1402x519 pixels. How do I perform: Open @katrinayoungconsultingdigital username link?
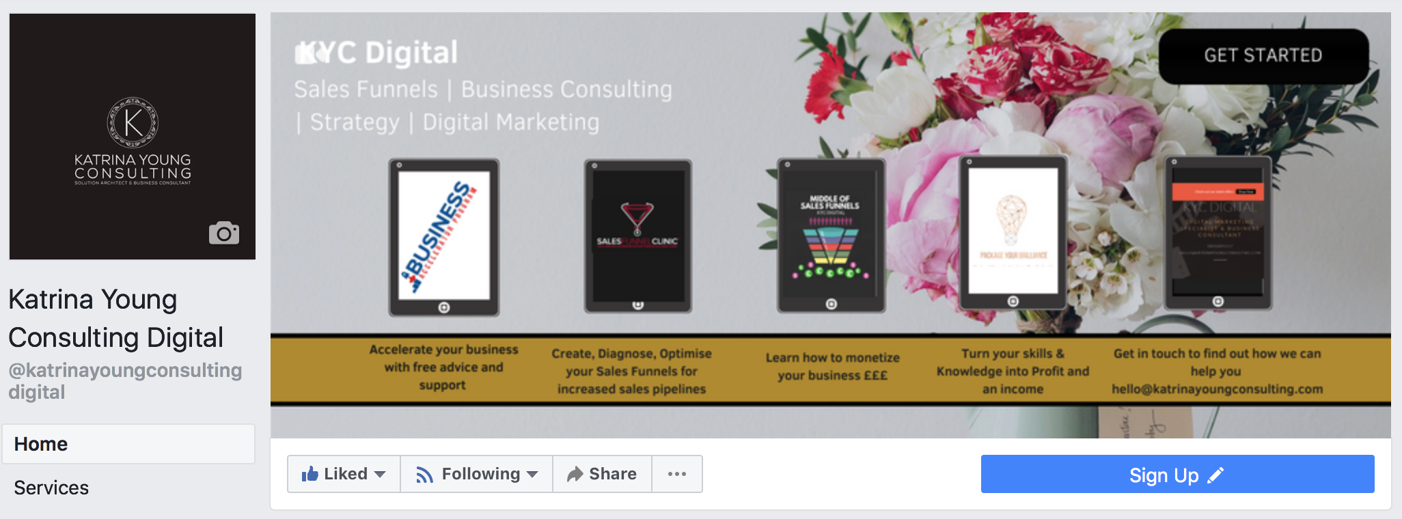(x=125, y=381)
